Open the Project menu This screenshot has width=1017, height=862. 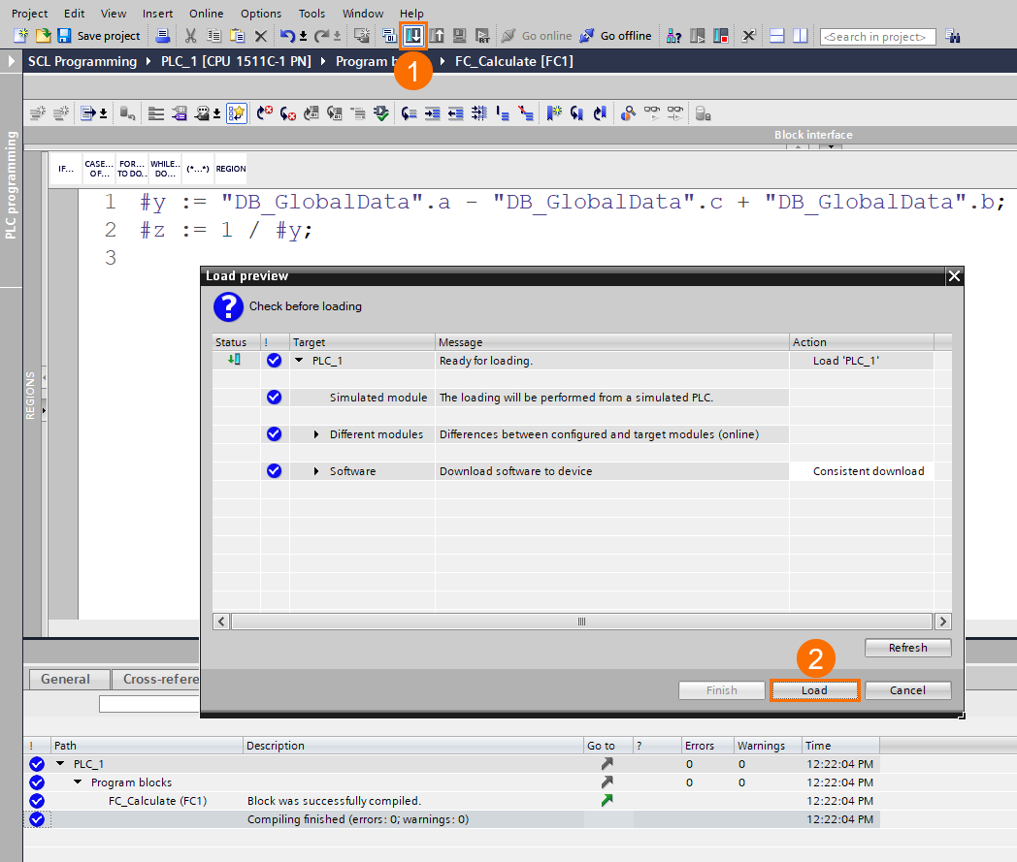click(x=30, y=13)
